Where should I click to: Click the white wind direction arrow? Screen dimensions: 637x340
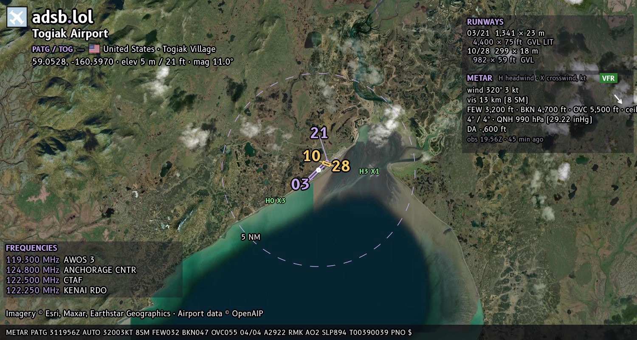point(617,99)
